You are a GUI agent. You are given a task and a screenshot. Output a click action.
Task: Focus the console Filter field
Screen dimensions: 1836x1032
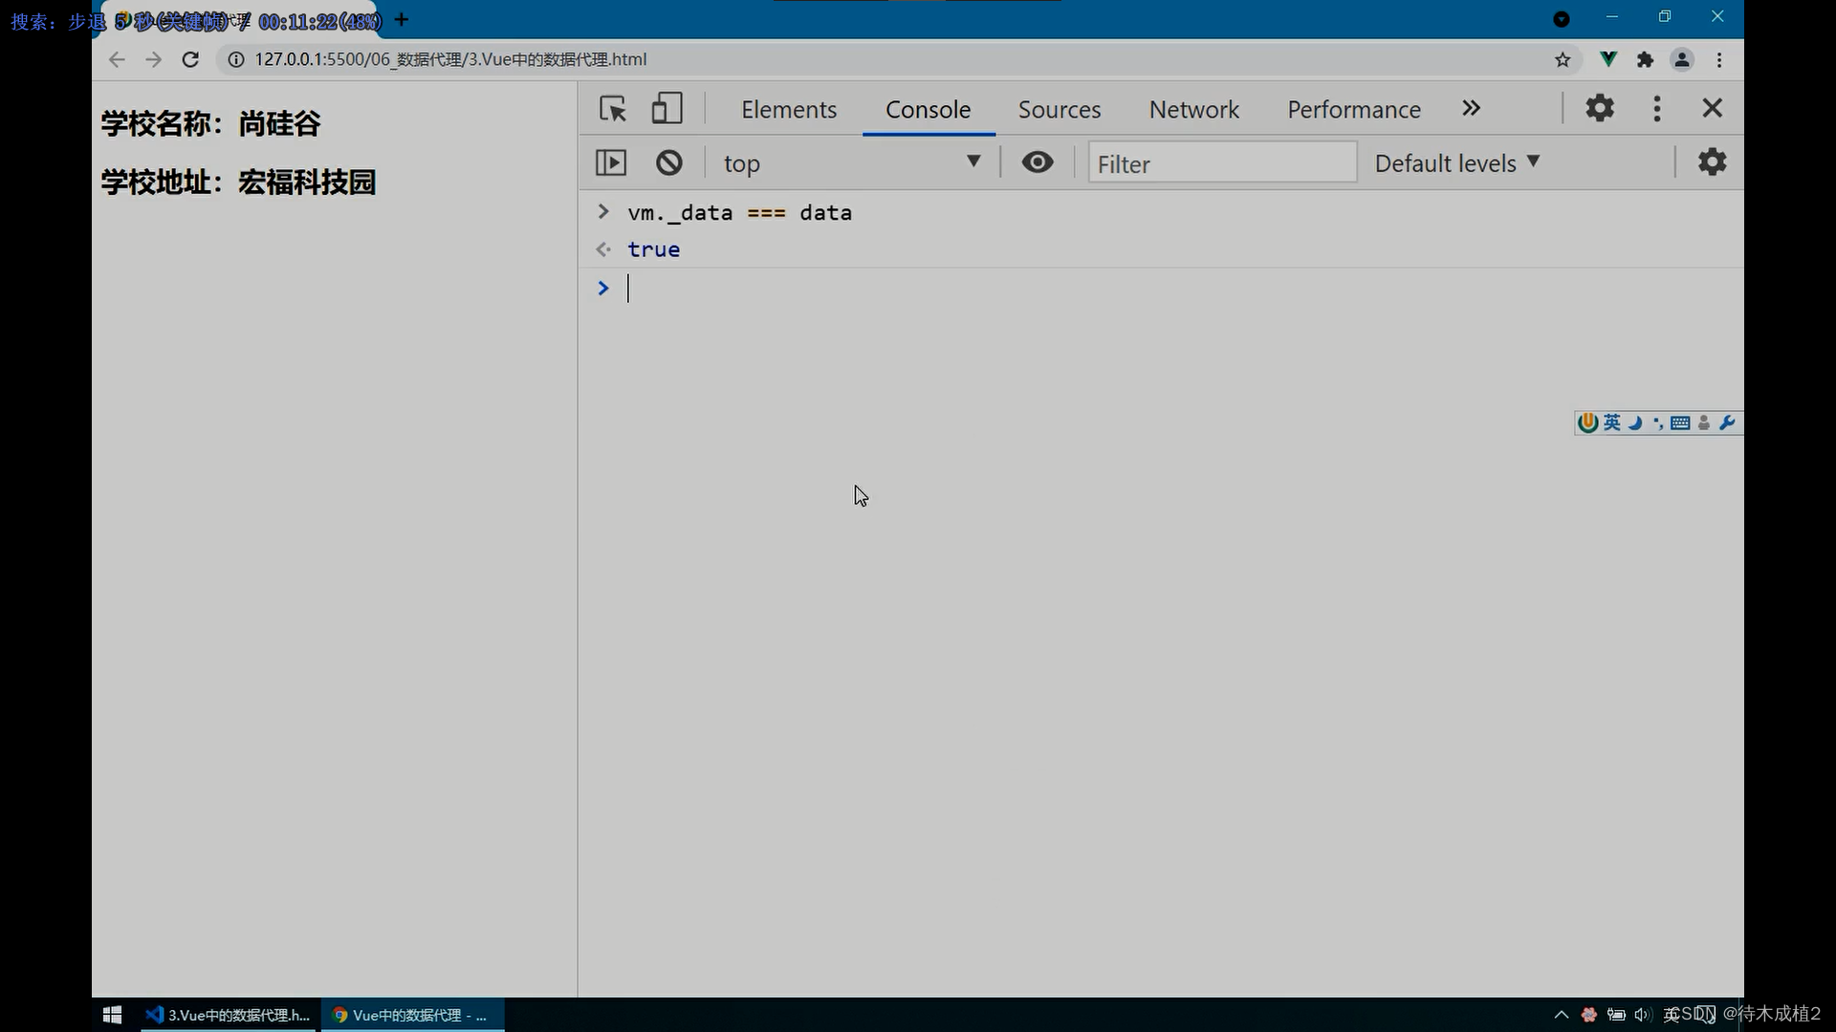pos(1222,163)
